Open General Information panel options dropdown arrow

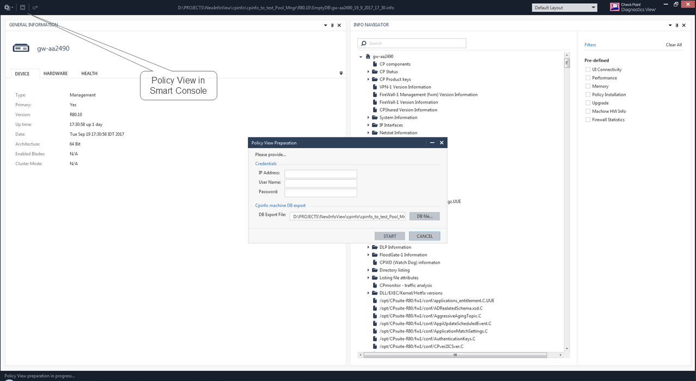[325, 25]
